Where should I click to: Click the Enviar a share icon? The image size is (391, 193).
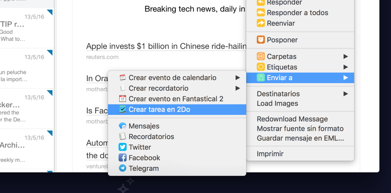click(261, 77)
